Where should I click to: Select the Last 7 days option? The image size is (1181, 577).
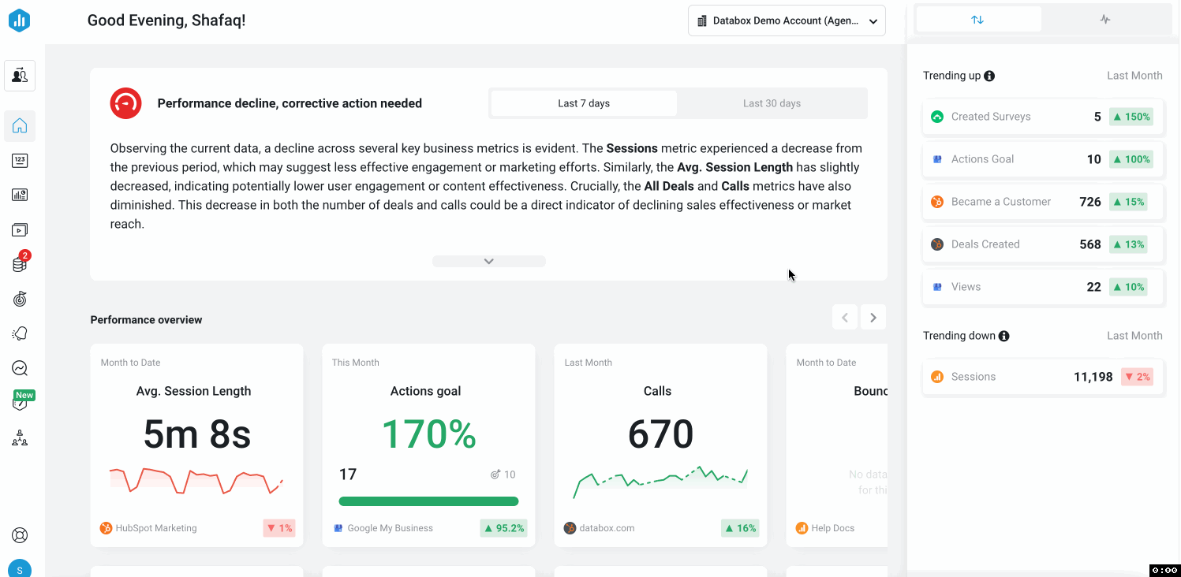[x=584, y=102]
